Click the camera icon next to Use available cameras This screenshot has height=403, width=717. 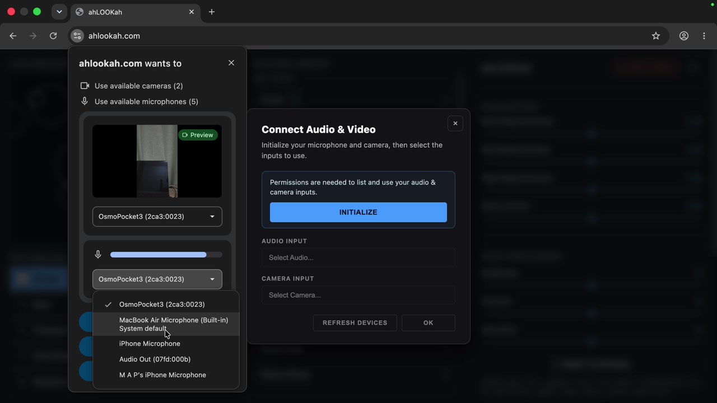(x=85, y=86)
